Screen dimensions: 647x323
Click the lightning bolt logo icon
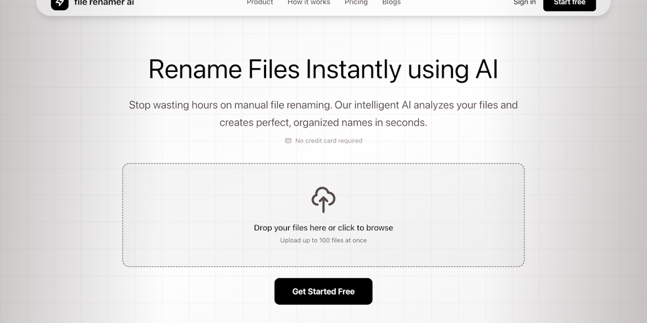pos(59,3)
